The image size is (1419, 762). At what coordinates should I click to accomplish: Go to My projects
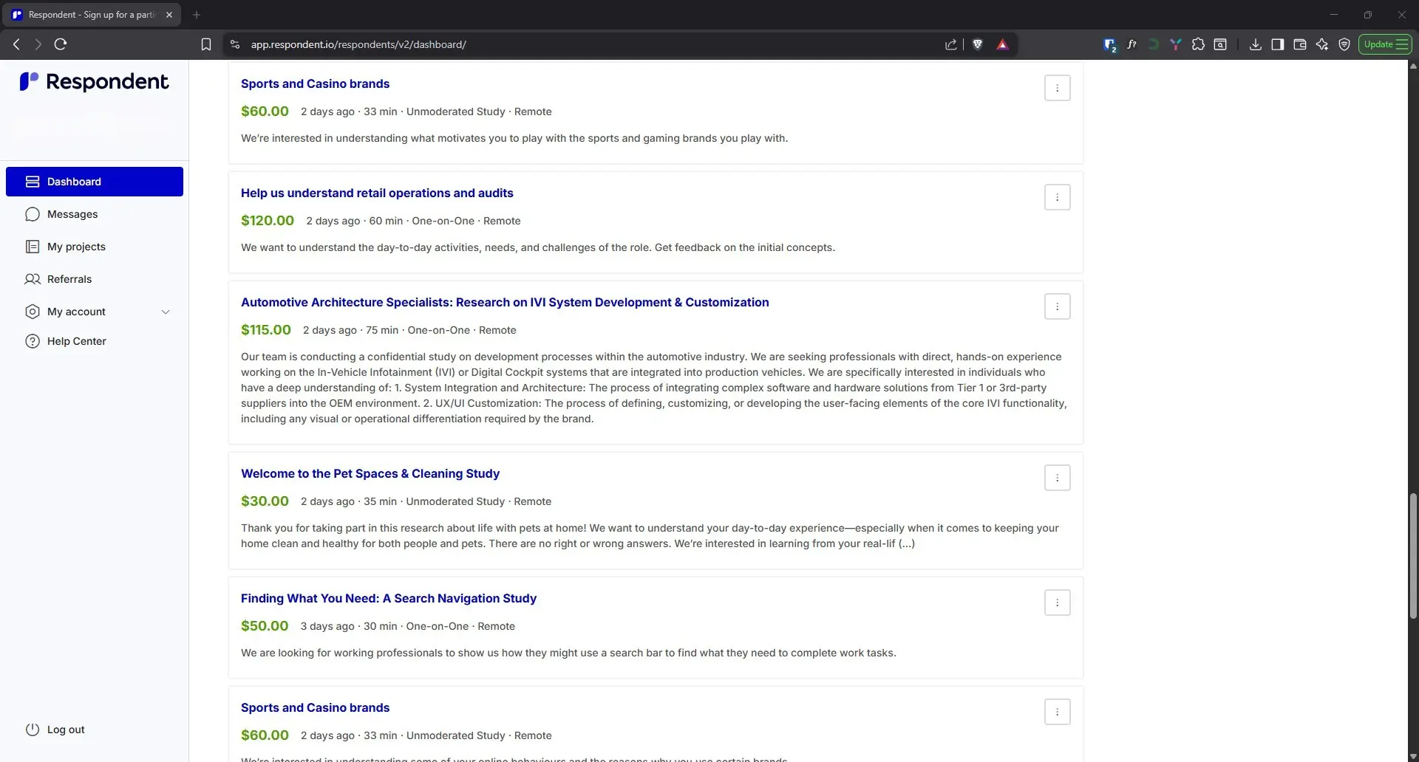(75, 247)
